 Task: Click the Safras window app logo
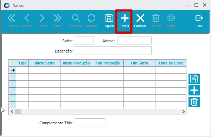7,6
